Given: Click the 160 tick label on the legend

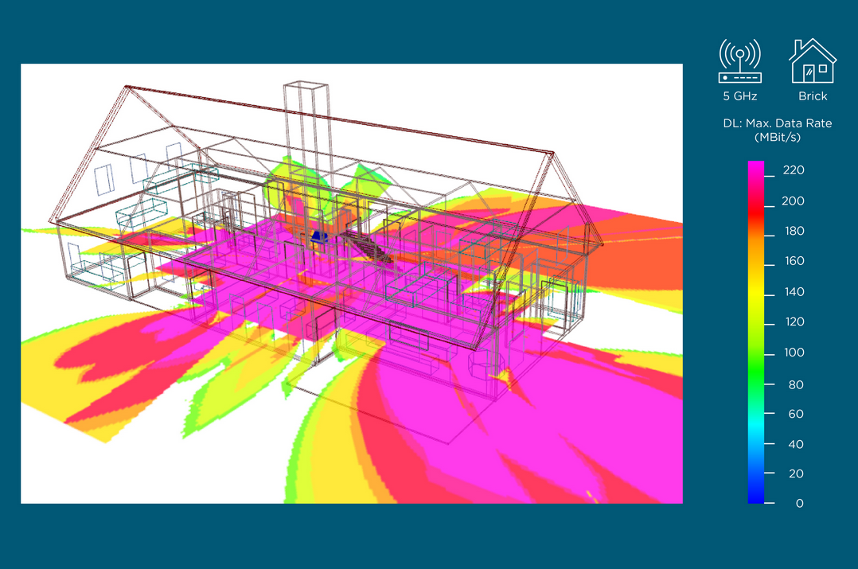Looking at the screenshot, I should click(x=793, y=261).
